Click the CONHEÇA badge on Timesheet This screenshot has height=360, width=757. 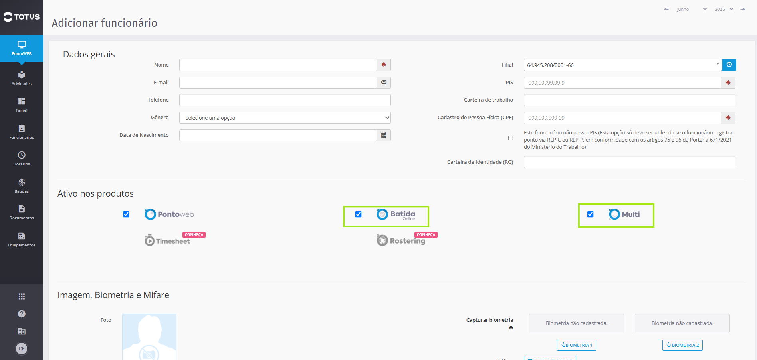pos(194,235)
